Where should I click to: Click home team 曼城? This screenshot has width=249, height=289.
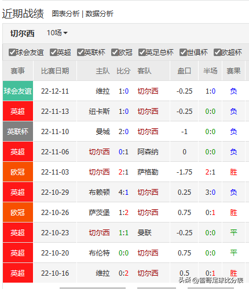[102, 132]
